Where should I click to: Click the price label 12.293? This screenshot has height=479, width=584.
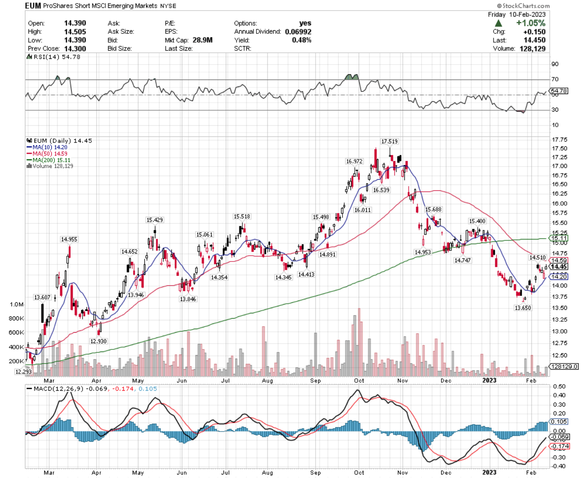click(x=23, y=372)
